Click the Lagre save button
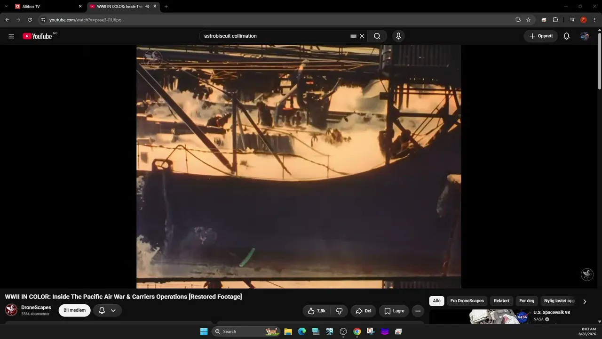 click(x=394, y=311)
